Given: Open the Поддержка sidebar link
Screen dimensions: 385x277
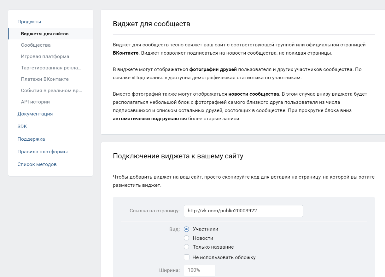Looking at the screenshot, I should (x=31, y=139).
